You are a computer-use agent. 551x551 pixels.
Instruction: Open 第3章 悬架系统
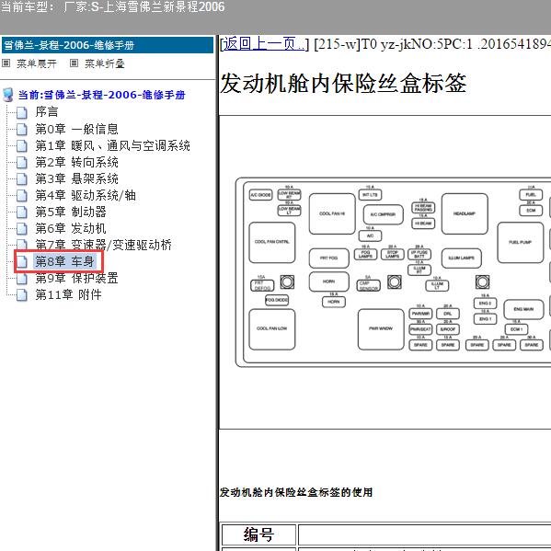pos(76,178)
